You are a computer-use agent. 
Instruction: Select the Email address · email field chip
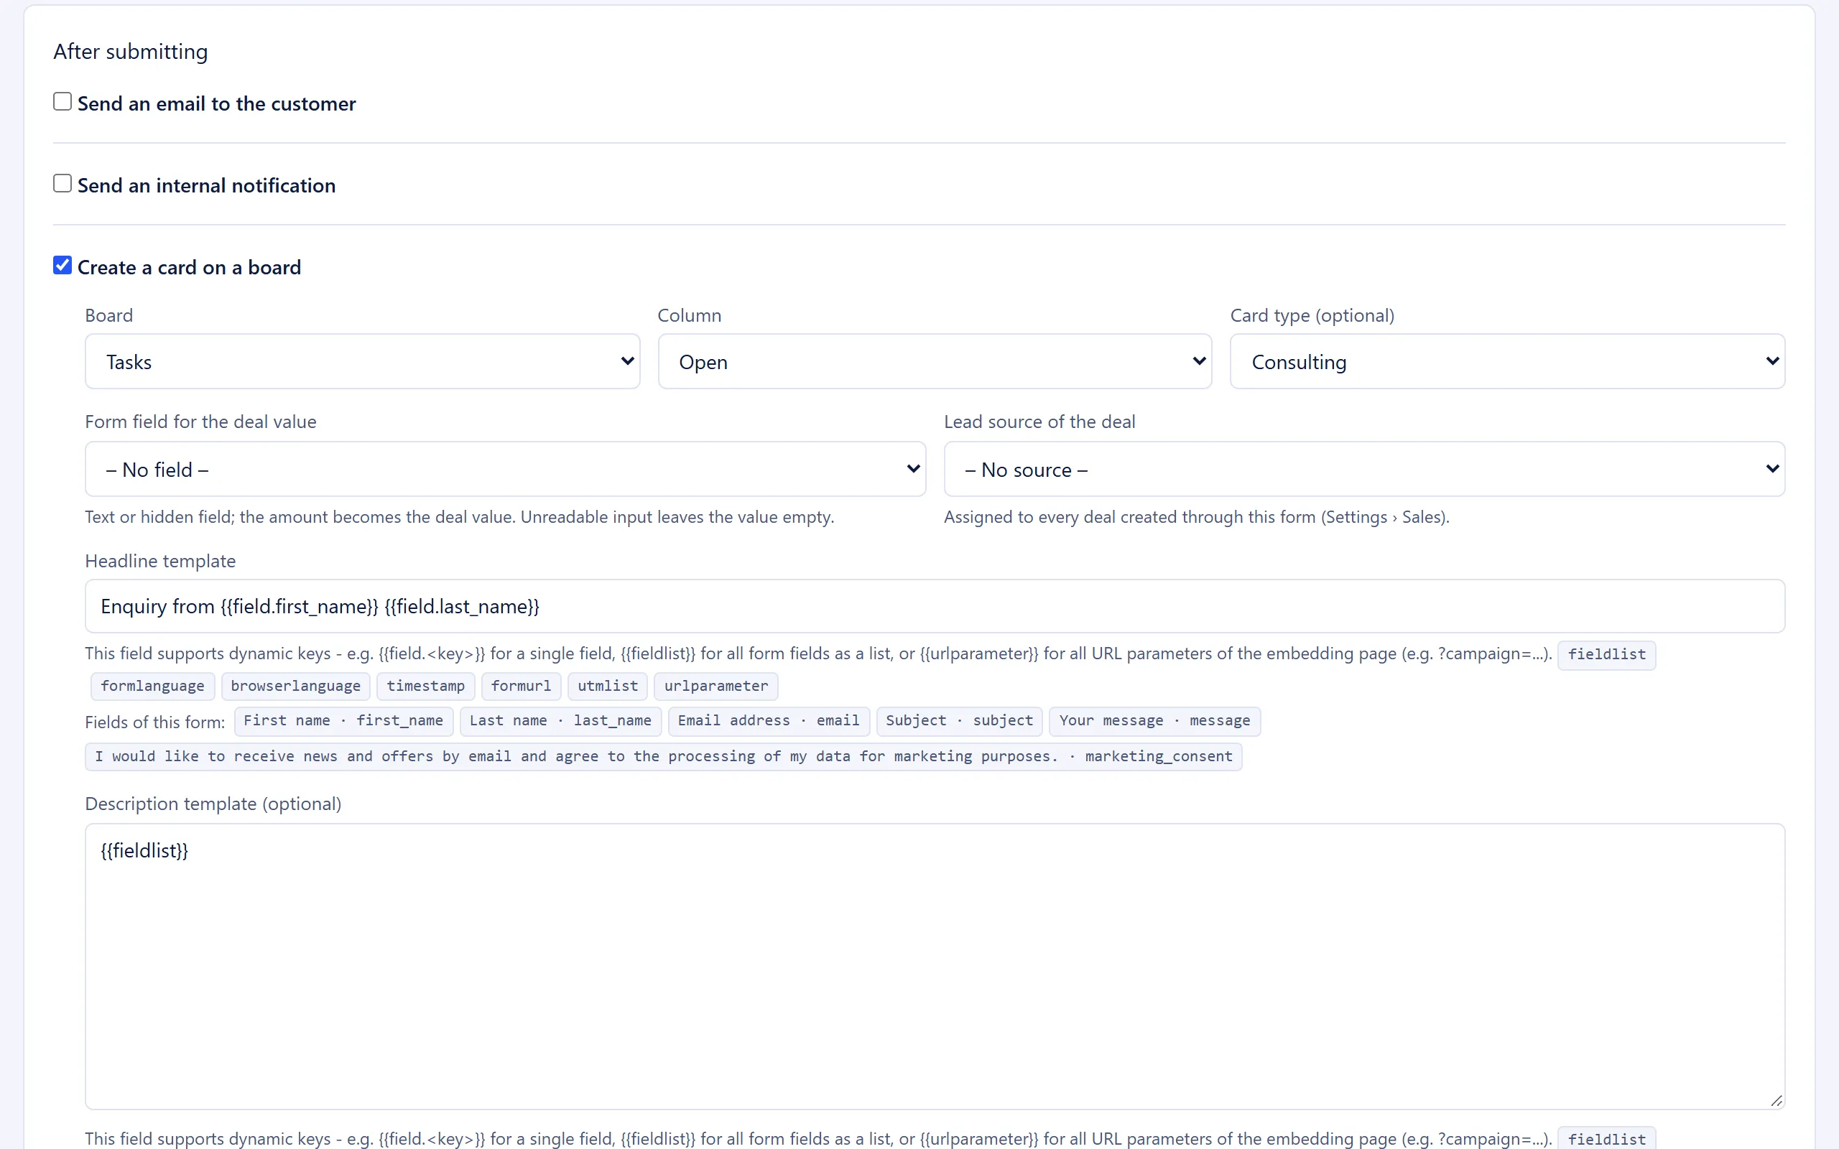[x=769, y=721]
